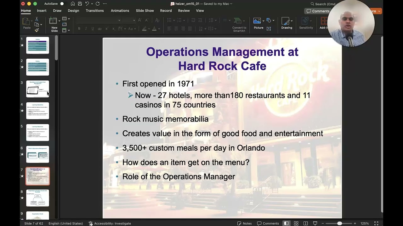Viewport: 403px width, 226px height.
Task: Fit slide to current window
Action: (376, 223)
